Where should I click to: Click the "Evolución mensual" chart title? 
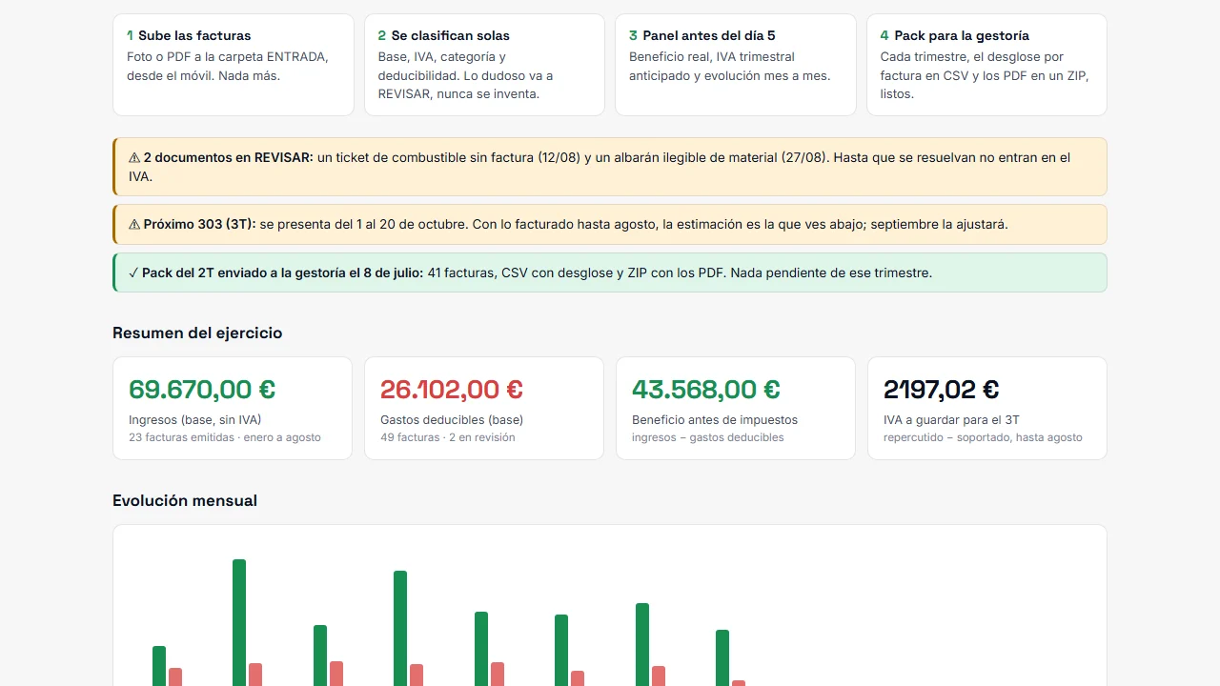[185, 500]
